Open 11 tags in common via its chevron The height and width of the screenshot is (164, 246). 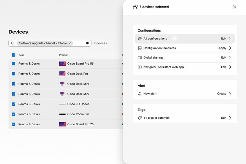tap(230, 118)
